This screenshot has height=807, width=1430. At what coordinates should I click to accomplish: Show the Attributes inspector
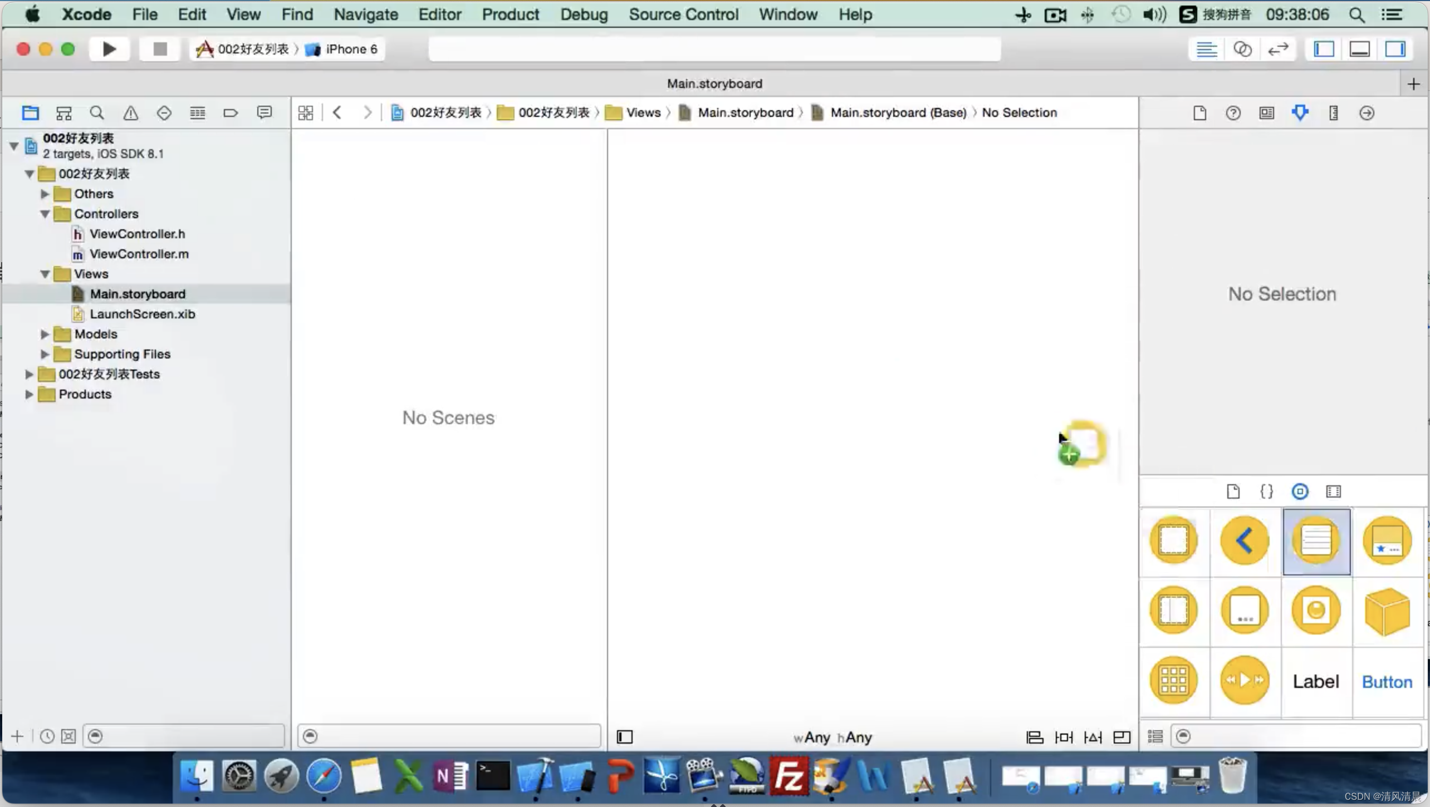pos(1300,113)
